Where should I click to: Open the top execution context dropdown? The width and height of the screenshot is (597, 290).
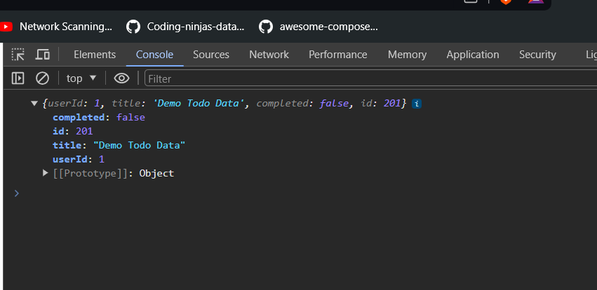click(x=81, y=78)
